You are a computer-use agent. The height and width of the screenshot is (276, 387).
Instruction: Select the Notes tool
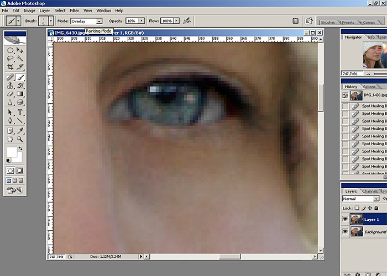(x=10, y=131)
